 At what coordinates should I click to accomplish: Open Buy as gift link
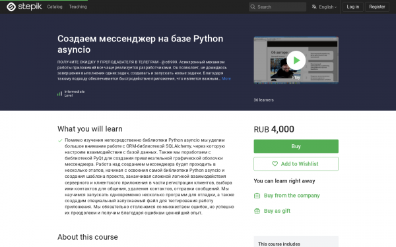277,211
